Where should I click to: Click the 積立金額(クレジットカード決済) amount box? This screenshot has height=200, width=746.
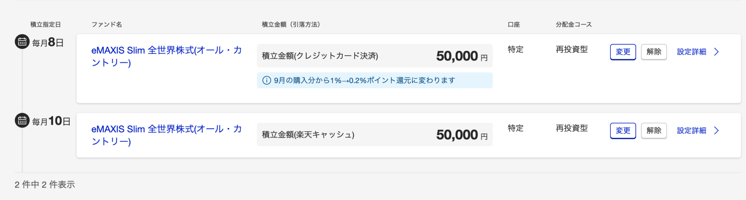pos(375,56)
